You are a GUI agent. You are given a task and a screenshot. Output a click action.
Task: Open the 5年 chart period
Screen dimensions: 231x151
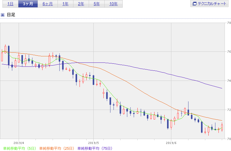[97, 4]
